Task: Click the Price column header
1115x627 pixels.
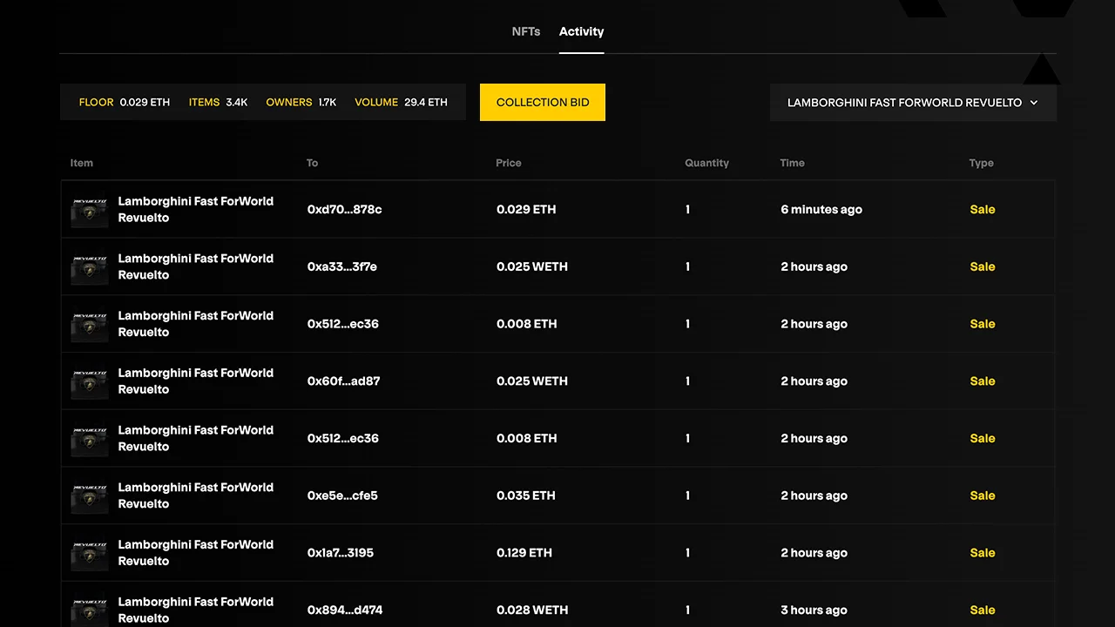Action: (509, 163)
